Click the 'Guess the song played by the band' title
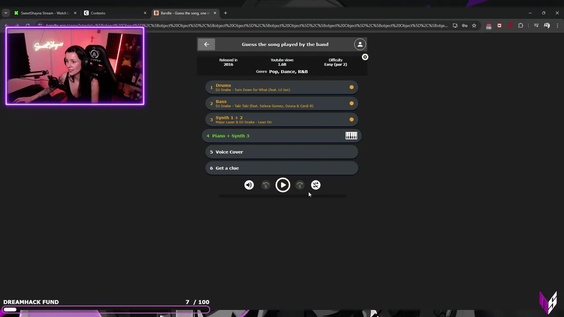The width and height of the screenshot is (564, 317). pos(285,44)
